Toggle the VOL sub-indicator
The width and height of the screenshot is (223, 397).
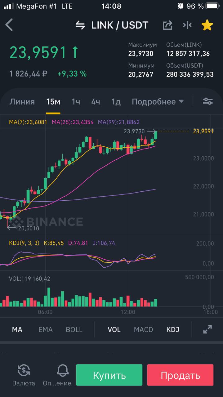[x=114, y=329]
